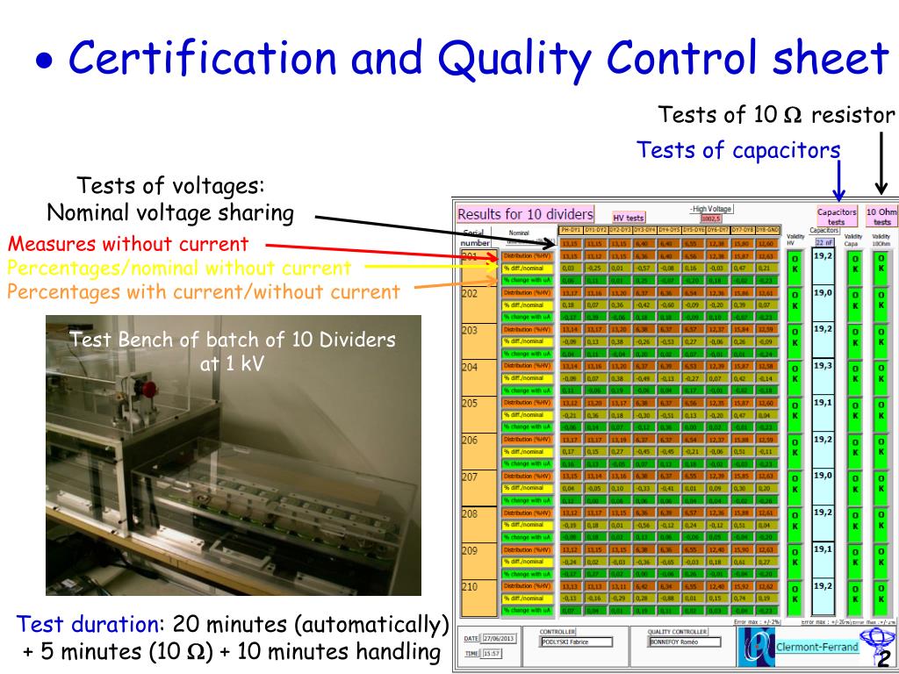The height and width of the screenshot is (674, 899).
Task: Select serial number 210 cell
Action: pos(478,598)
